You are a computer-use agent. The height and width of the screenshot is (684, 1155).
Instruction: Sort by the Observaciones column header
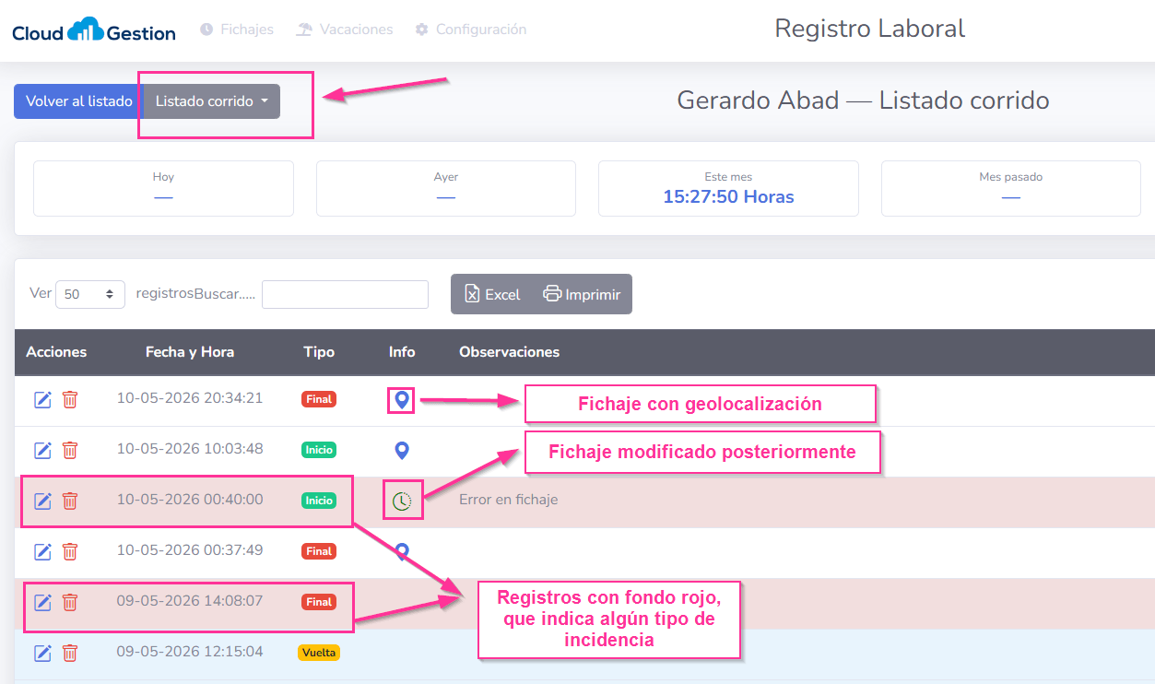pos(510,352)
